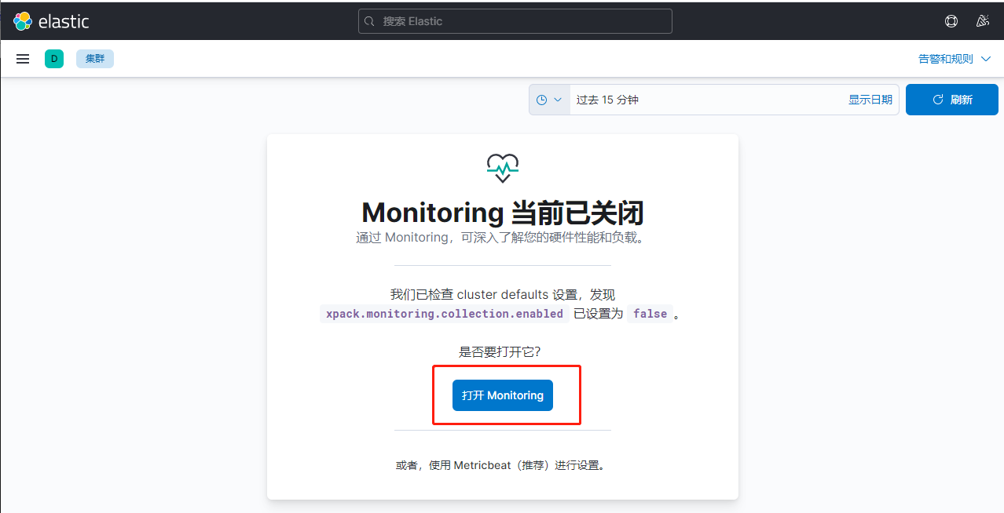Focus the 搜索 Elastic search field

click(518, 21)
